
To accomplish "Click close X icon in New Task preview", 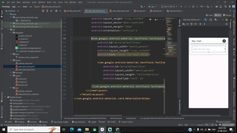I will click(x=224, y=41).
